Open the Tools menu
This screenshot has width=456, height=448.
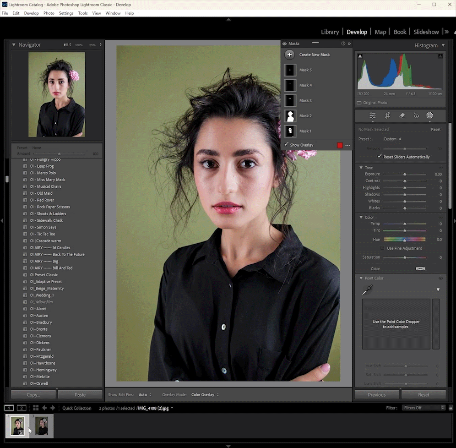point(82,13)
